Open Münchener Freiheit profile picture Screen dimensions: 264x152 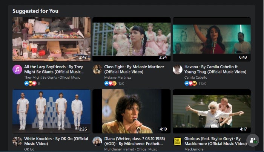tap(97, 141)
